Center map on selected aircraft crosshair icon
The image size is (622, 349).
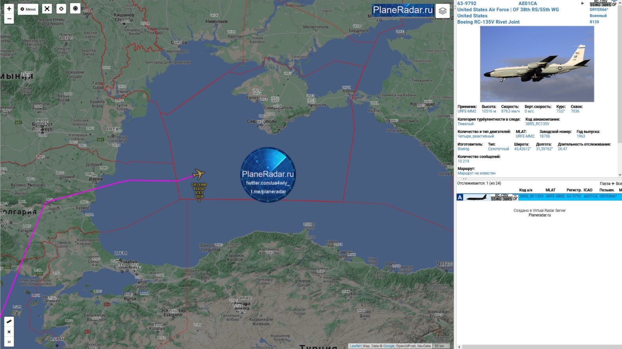[61, 9]
